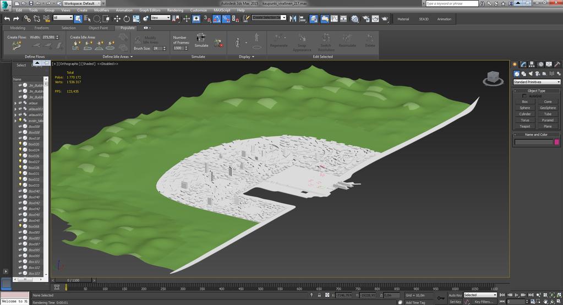Screen dimensions: 563x305
Task: Click the Align tool icon
Action: pyautogui.click(x=302, y=19)
